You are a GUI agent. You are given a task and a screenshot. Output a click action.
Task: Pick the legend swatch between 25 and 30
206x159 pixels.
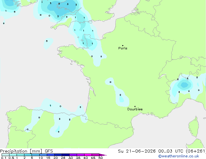click(x=66, y=155)
